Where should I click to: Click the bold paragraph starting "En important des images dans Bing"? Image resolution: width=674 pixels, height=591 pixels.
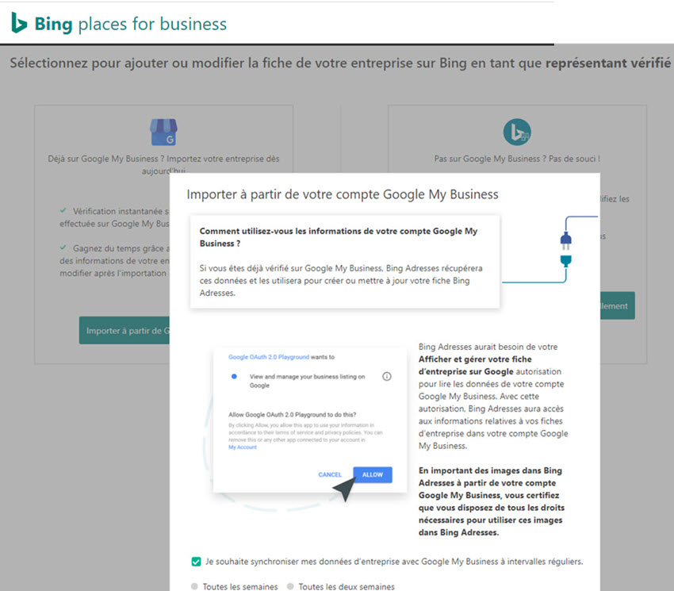(492, 501)
